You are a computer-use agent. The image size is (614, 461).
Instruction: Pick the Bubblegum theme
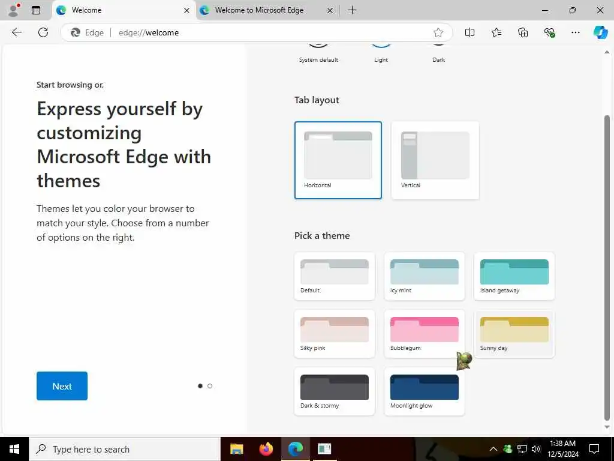pos(425,334)
